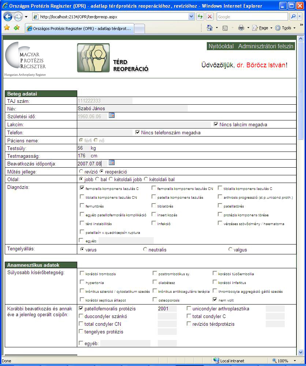Open the Nyitóoldal link
This screenshot has width=306, height=366.
click(x=221, y=46)
